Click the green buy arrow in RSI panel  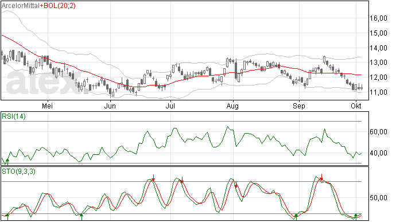pyautogui.click(x=7, y=162)
